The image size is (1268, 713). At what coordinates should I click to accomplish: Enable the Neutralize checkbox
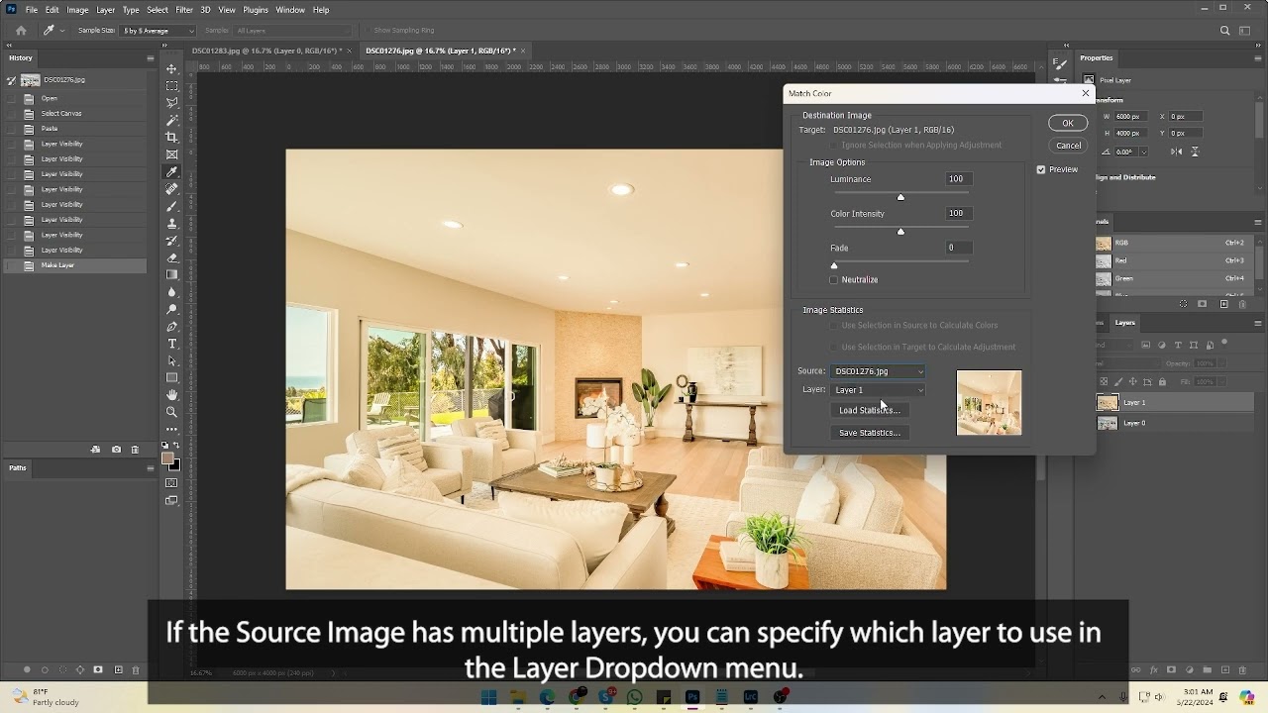[x=833, y=280]
